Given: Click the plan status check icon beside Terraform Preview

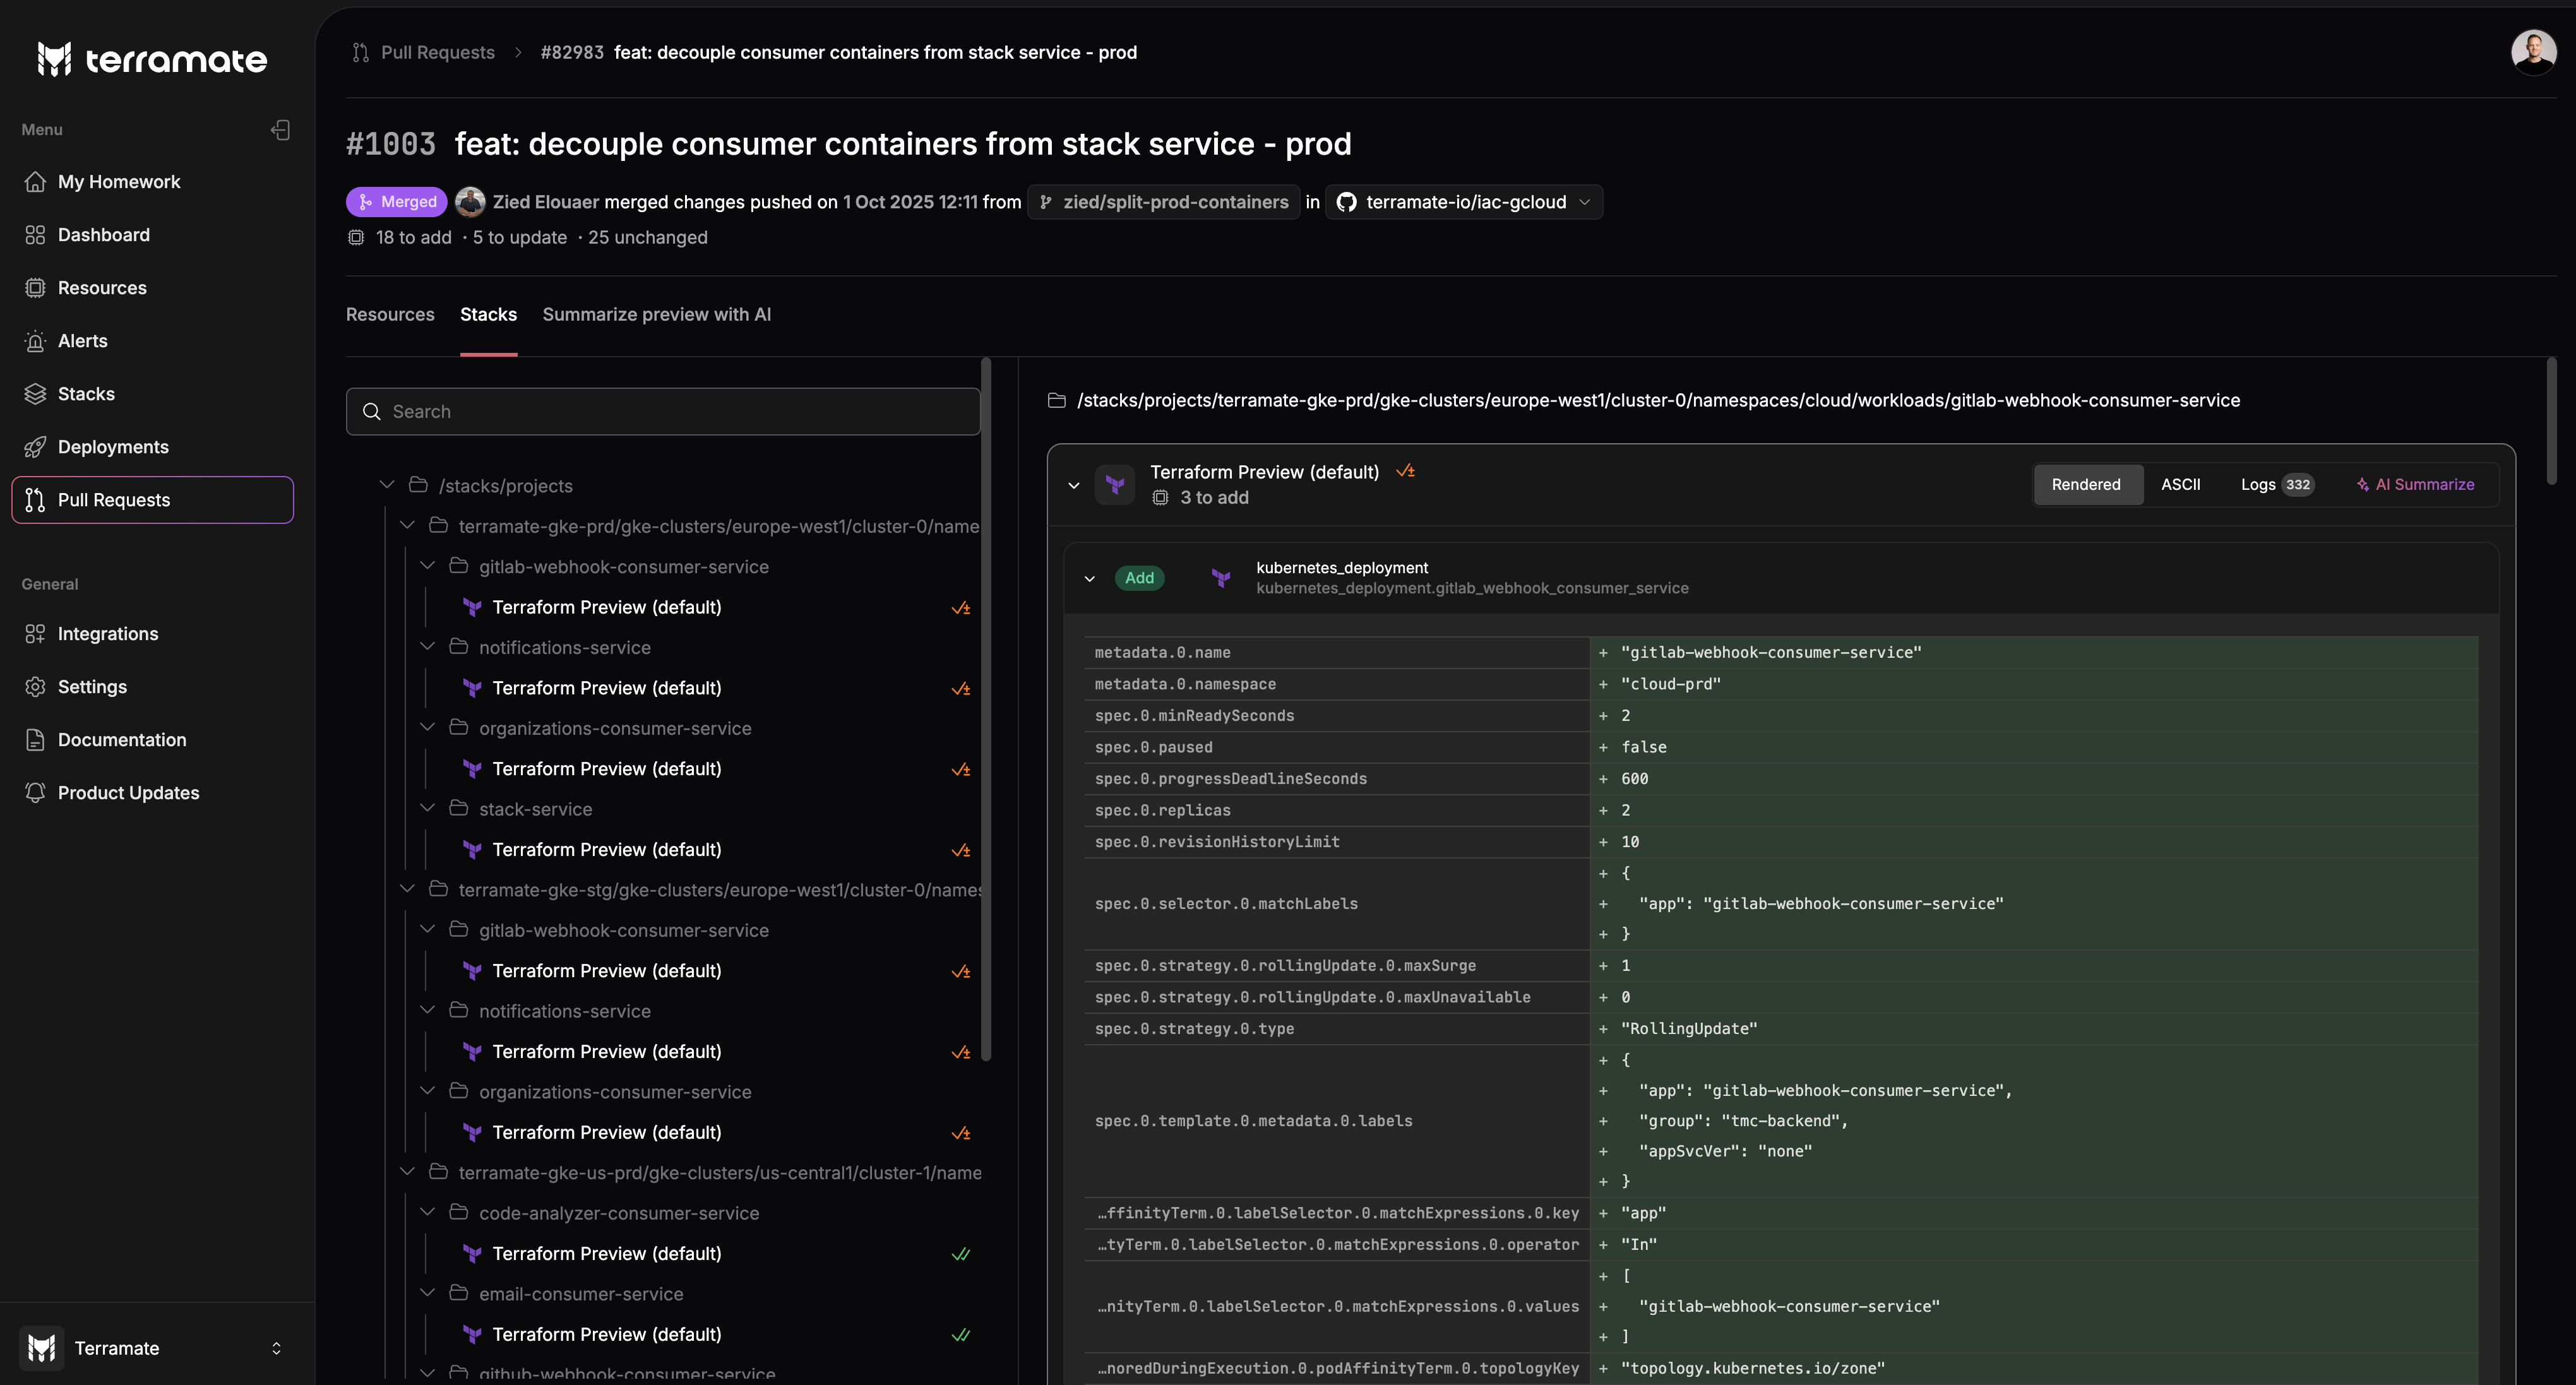Looking at the screenshot, I should coord(1406,470).
